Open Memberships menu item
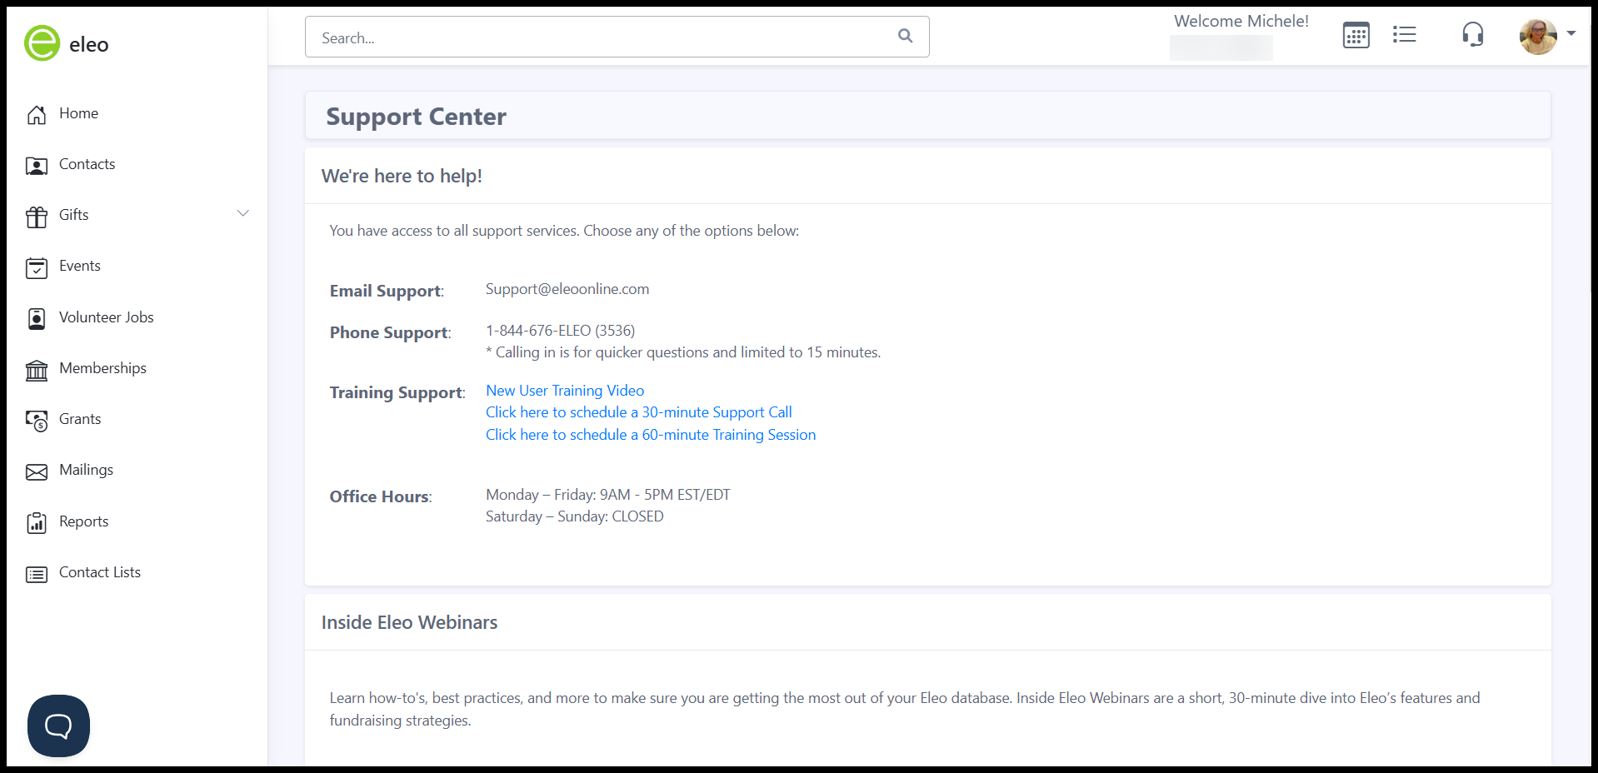This screenshot has height=773, width=1598. pyautogui.click(x=102, y=368)
